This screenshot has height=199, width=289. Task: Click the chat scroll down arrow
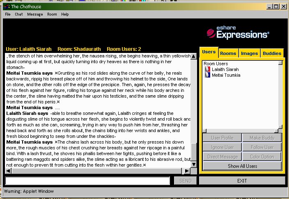193,165
